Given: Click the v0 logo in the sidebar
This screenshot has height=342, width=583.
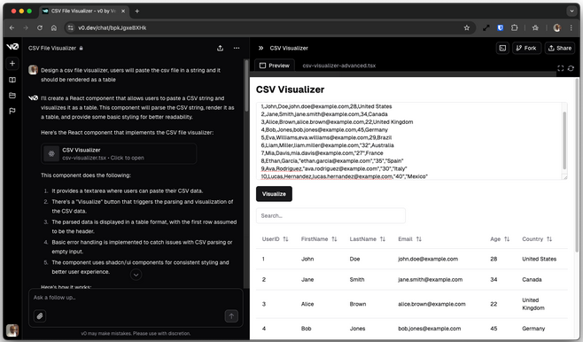Looking at the screenshot, I should pos(12,47).
